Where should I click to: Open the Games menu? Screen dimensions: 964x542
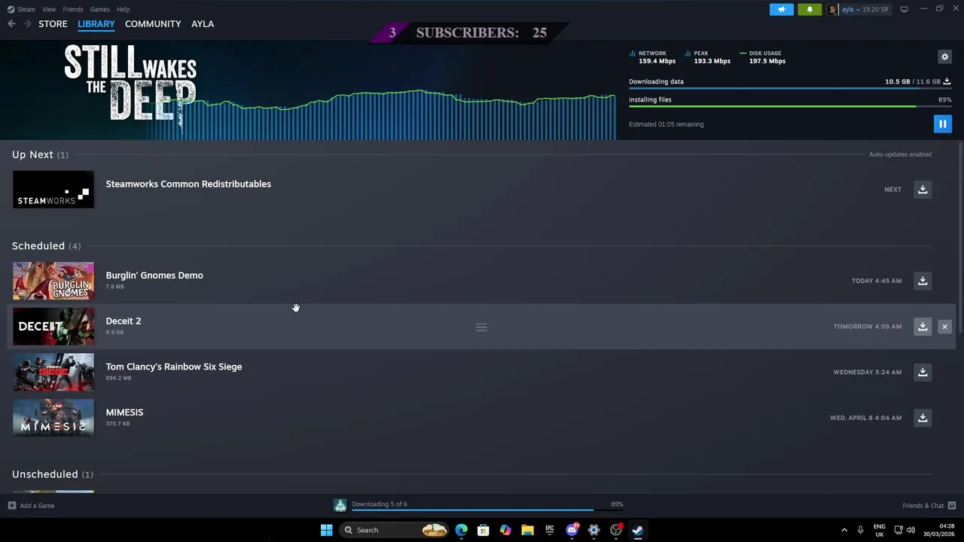(100, 9)
